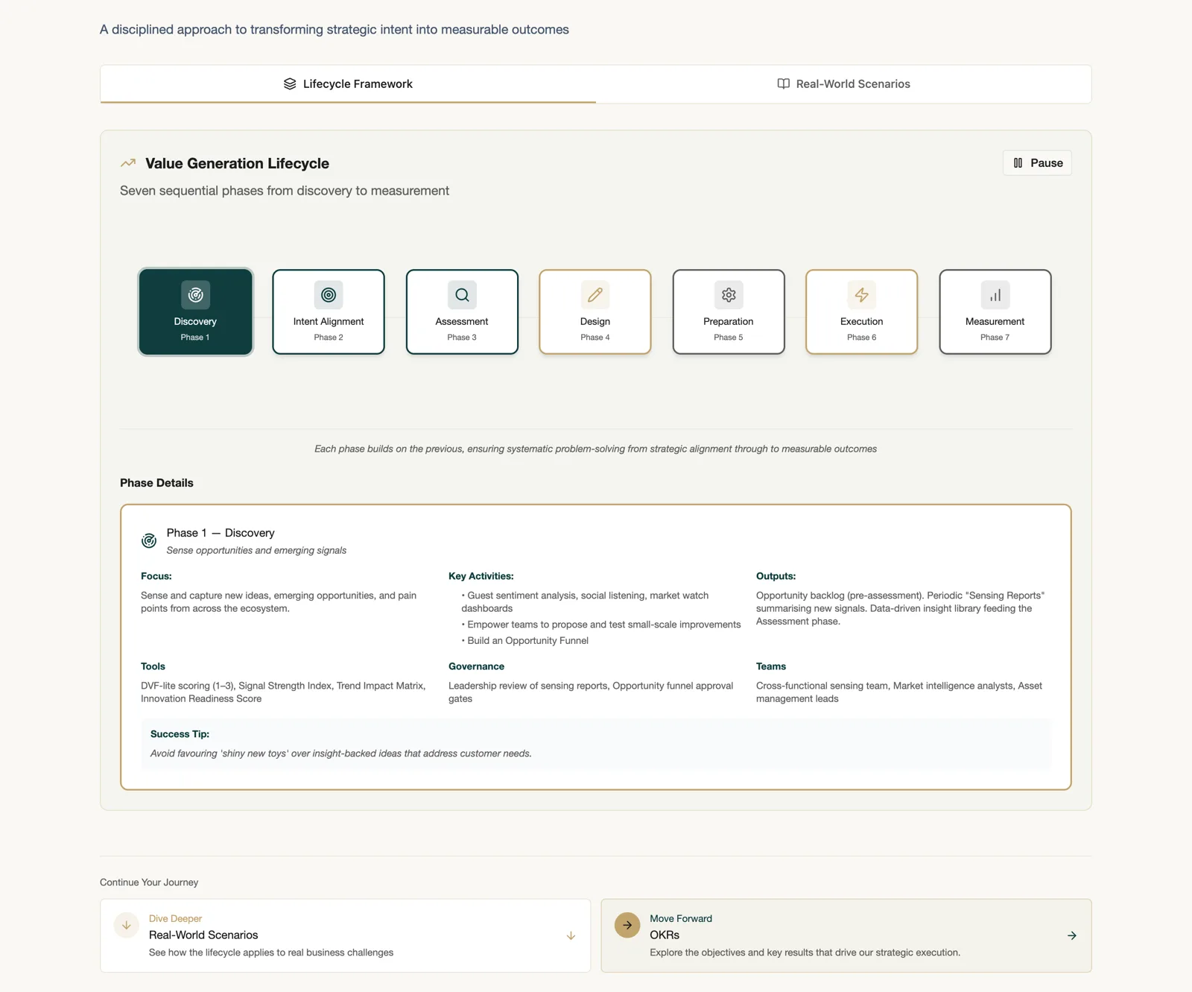This screenshot has width=1192, height=992.
Task: Click the 'Phase 1 — Discovery' title
Action: (x=221, y=533)
